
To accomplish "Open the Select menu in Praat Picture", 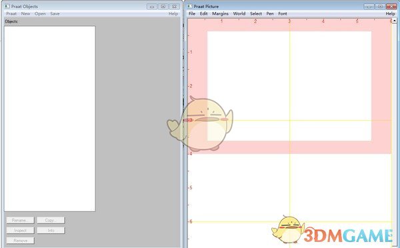I will point(256,14).
